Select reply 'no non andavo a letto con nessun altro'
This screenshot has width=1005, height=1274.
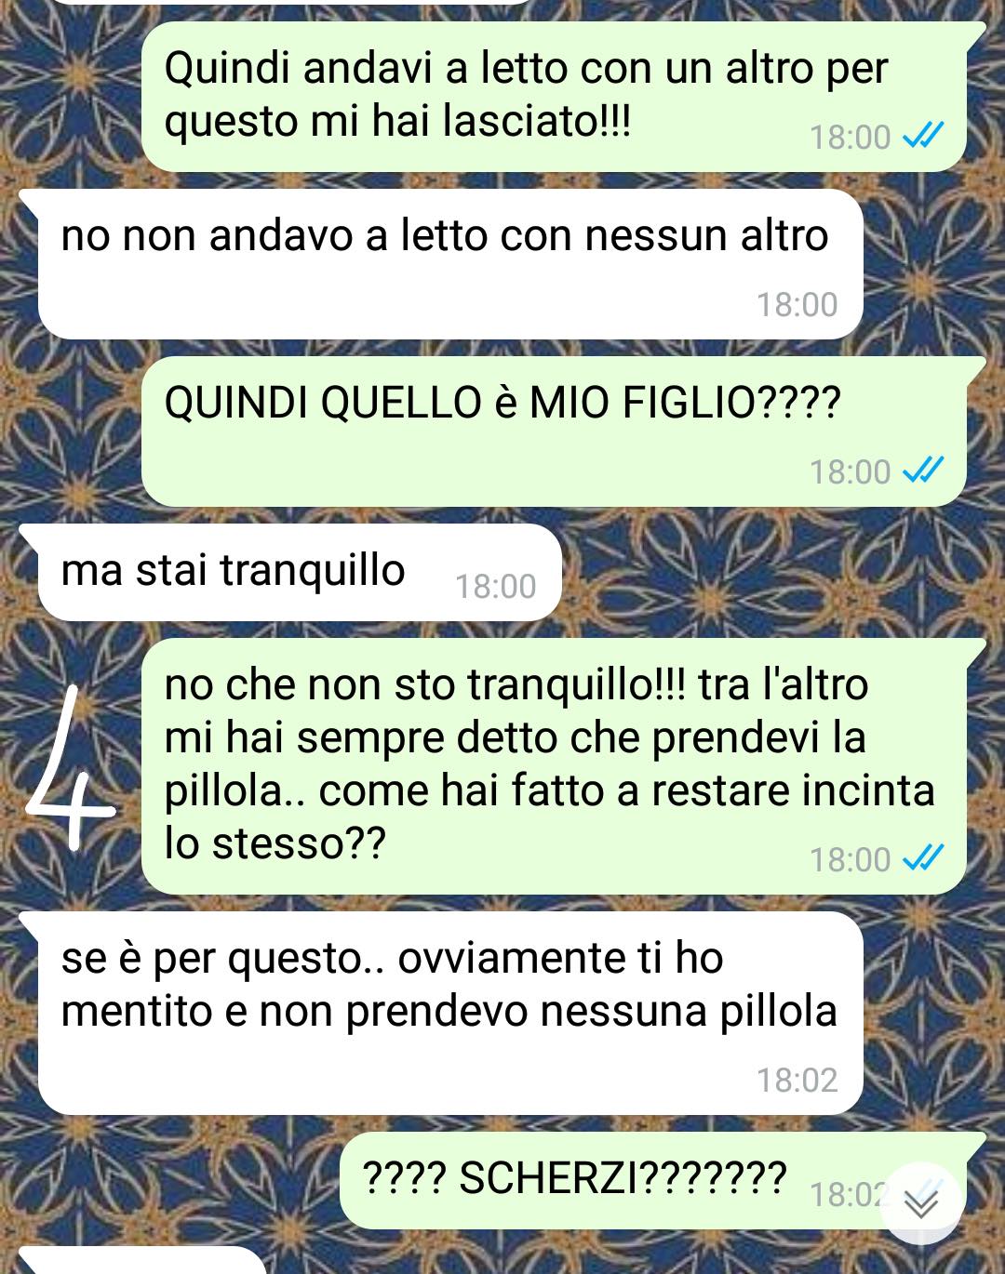[450, 264]
